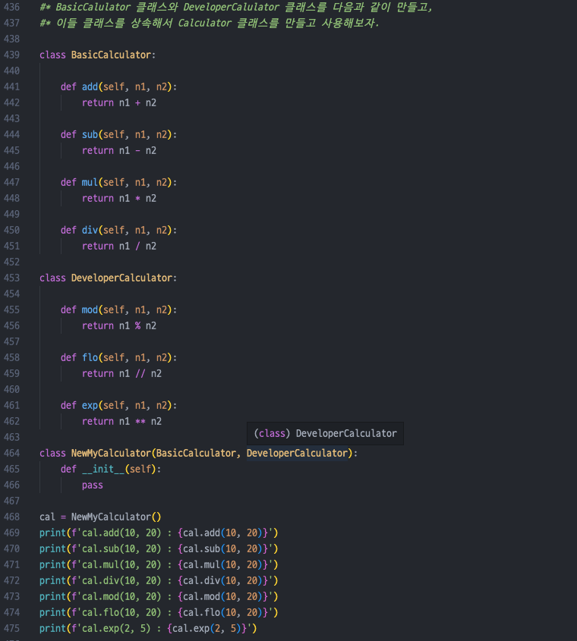The height and width of the screenshot is (641, 577).
Task: Click NewMyCalculator class name on line 464
Action: pos(111,454)
